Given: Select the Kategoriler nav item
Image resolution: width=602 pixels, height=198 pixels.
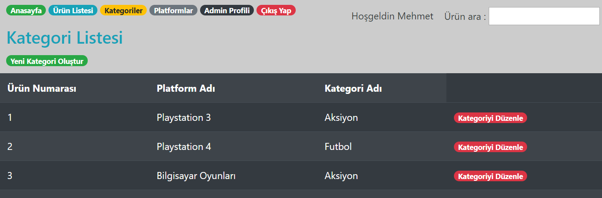Looking at the screenshot, I should tap(123, 11).
